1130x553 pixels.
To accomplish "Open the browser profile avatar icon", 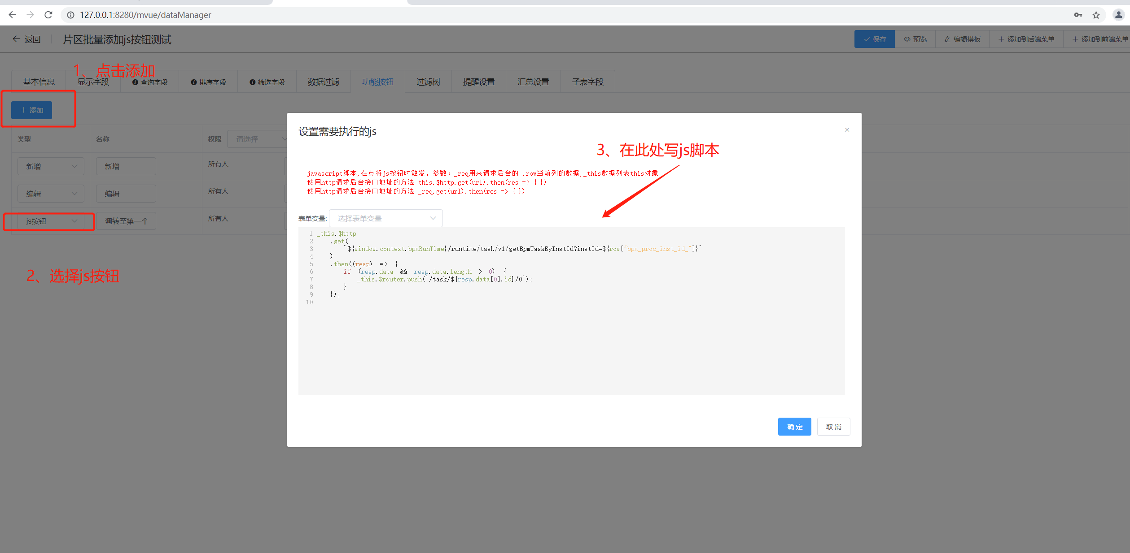I will 1118,15.
